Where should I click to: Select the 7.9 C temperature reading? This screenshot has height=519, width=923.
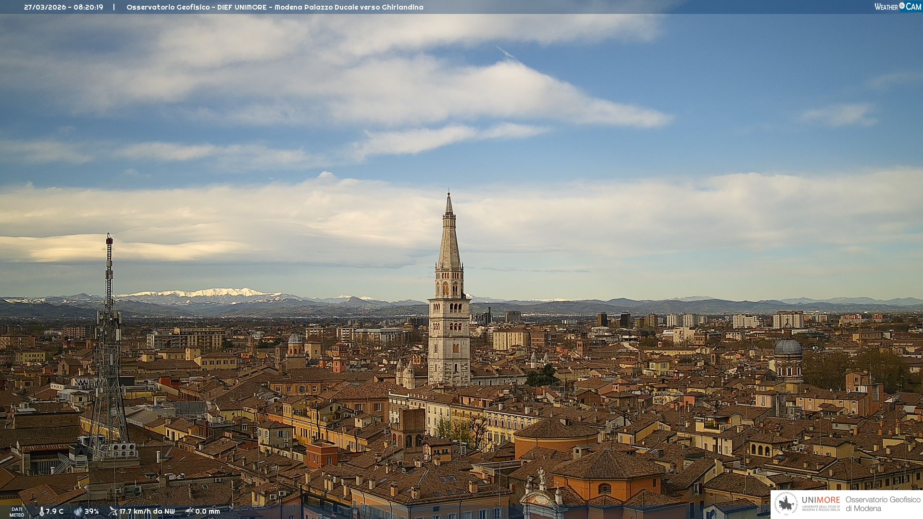(x=55, y=511)
